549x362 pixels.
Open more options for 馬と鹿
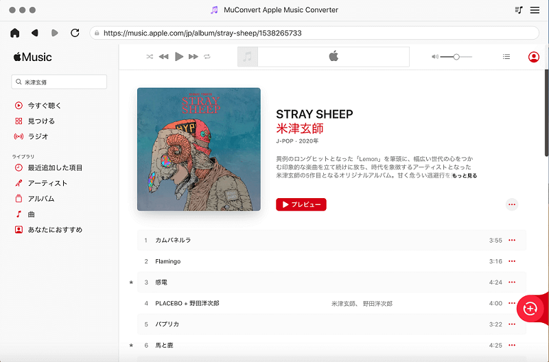pyautogui.click(x=512, y=346)
